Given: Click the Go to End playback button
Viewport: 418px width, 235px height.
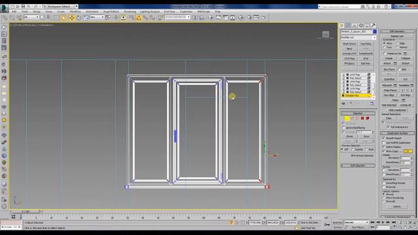Looking at the screenshot, I should (394, 222).
